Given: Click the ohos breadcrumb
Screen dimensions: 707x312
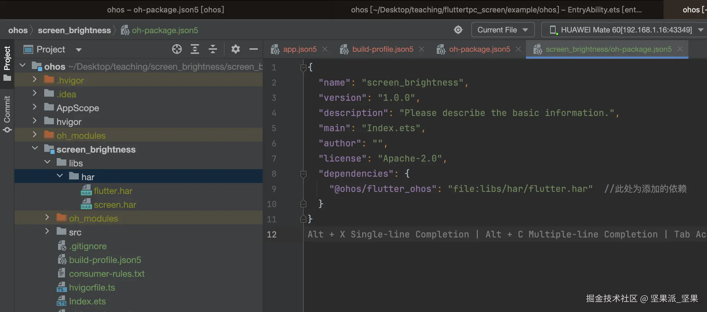Looking at the screenshot, I should [18, 30].
